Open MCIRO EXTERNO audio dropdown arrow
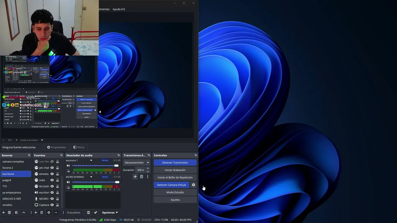 click(91, 177)
